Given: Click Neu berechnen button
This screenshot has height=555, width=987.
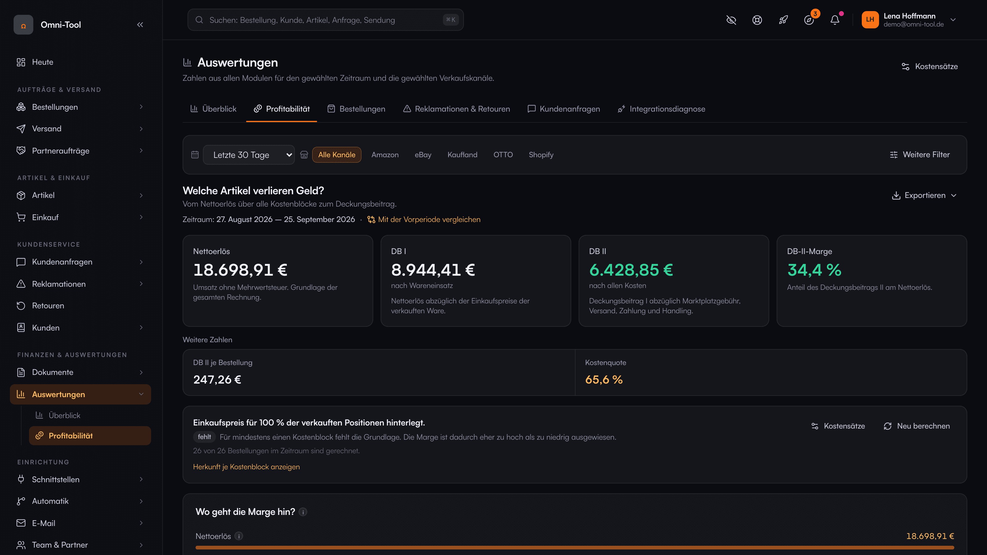Looking at the screenshot, I should pos(916,426).
